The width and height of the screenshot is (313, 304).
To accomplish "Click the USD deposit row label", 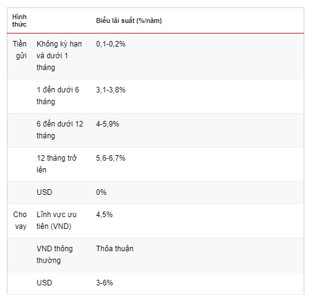I will (x=44, y=192).
